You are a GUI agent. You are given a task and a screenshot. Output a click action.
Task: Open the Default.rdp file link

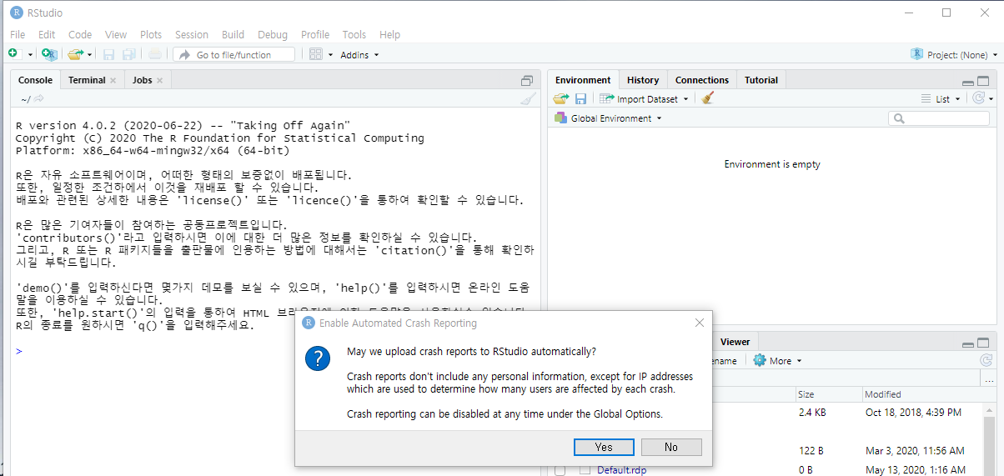pyautogui.click(x=621, y=470)
